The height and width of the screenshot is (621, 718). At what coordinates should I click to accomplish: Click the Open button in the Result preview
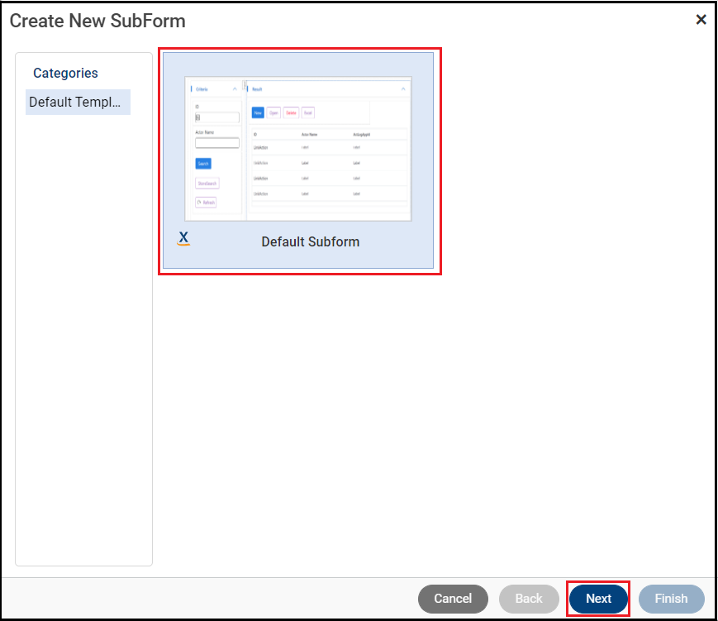[273, 113]
